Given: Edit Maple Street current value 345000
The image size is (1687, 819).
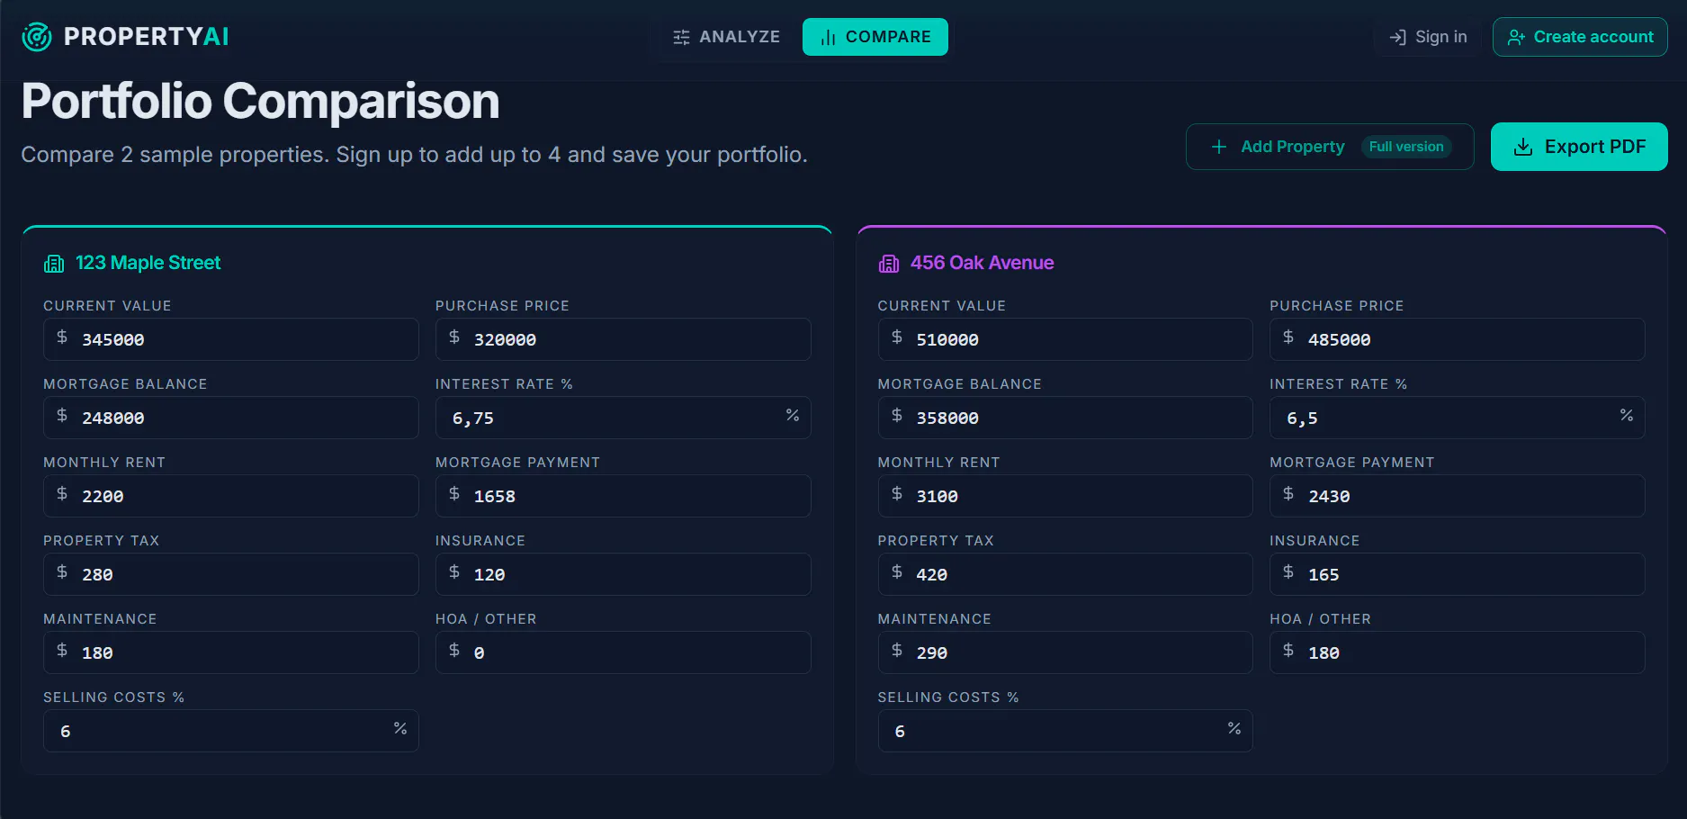Looking at the screenshot, I should tap(231, 339).
